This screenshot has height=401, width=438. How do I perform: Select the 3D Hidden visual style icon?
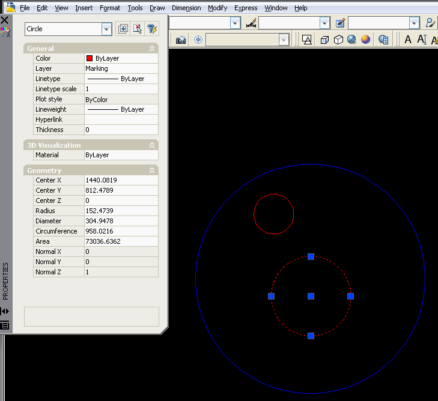[x=338, y=40]
